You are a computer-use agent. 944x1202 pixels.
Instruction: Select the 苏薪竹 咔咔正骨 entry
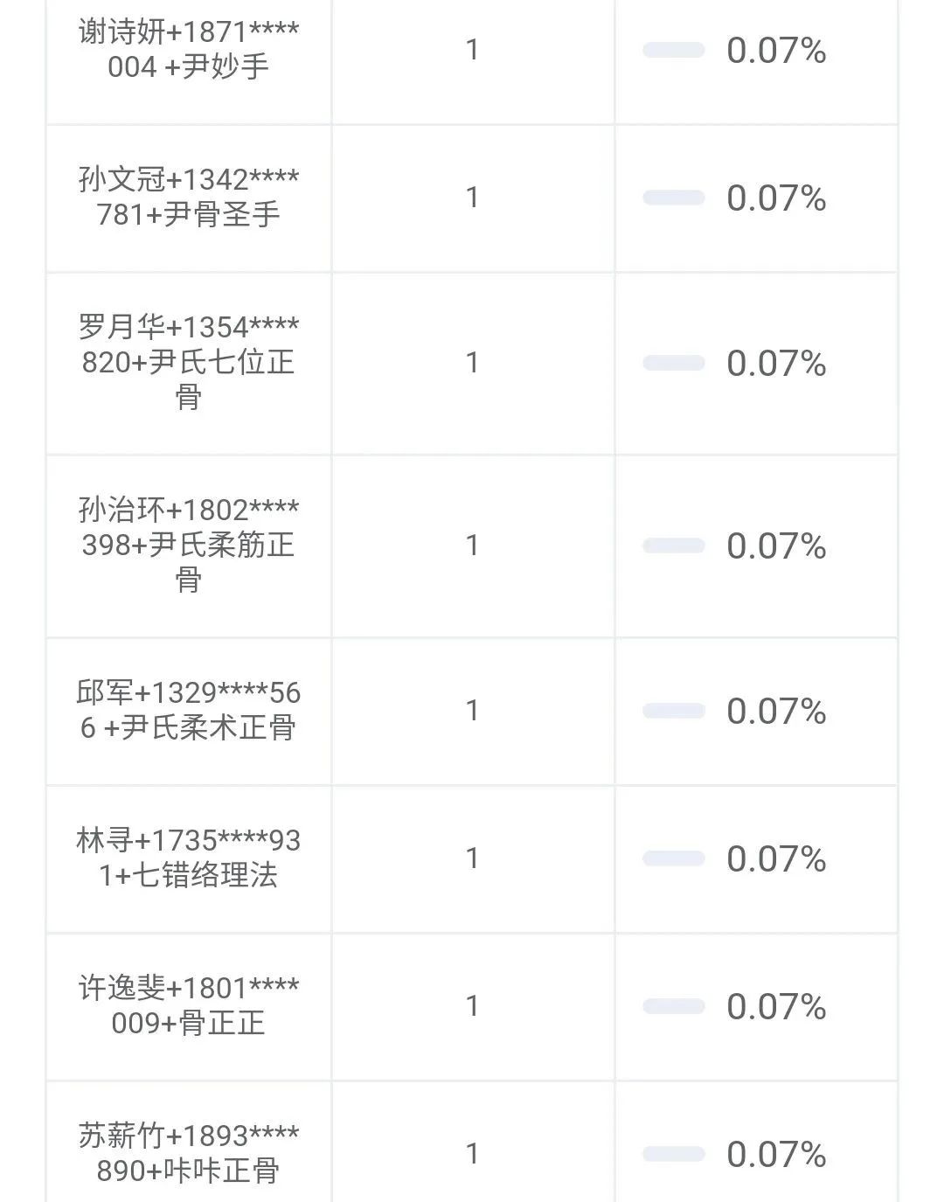(x=188, y=1153)
